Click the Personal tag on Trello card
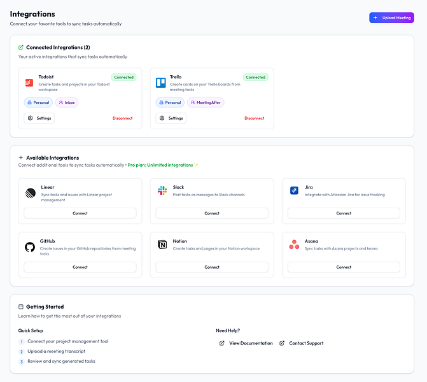The width and height of the screenshot is (427, 382). [170, 103]
